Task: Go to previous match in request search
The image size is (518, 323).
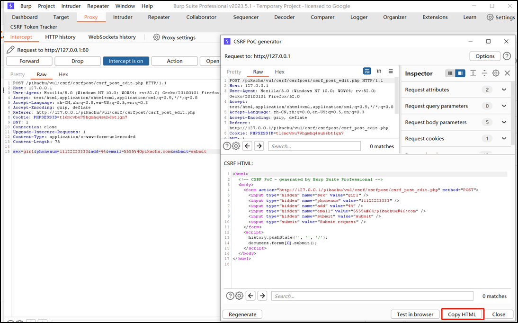Action: (248, 146)
